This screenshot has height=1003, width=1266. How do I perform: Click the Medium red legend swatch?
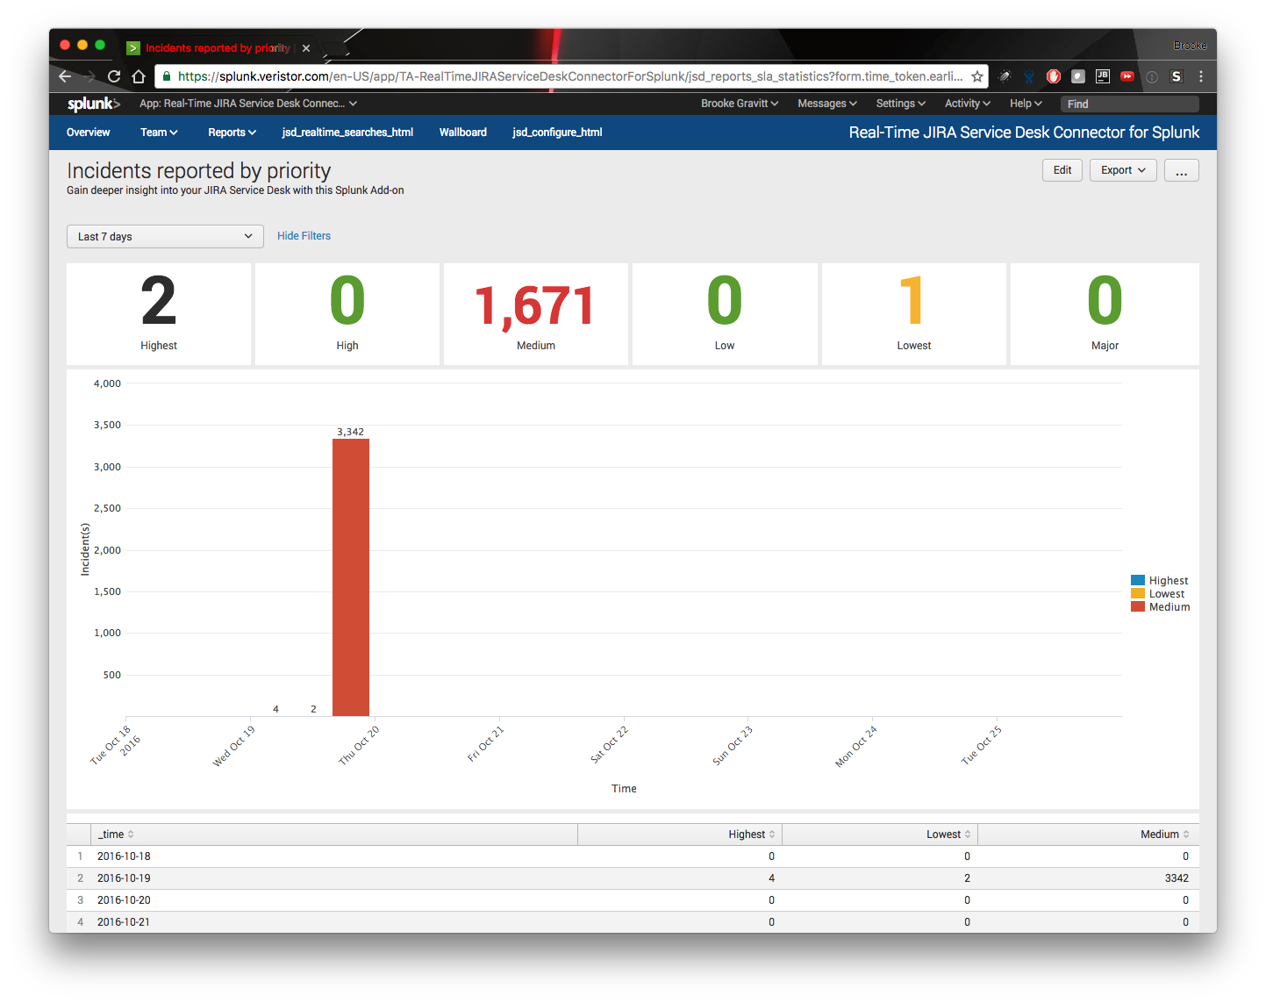pyautogui.click(x=1138, y=606)
